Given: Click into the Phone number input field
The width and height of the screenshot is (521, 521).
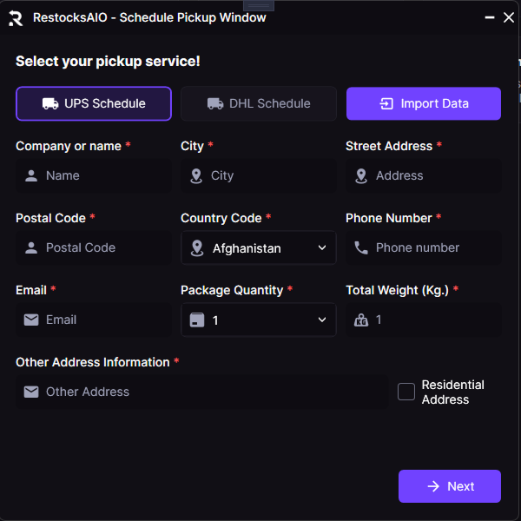Looking at the screenshot, I should coord(434,247).
